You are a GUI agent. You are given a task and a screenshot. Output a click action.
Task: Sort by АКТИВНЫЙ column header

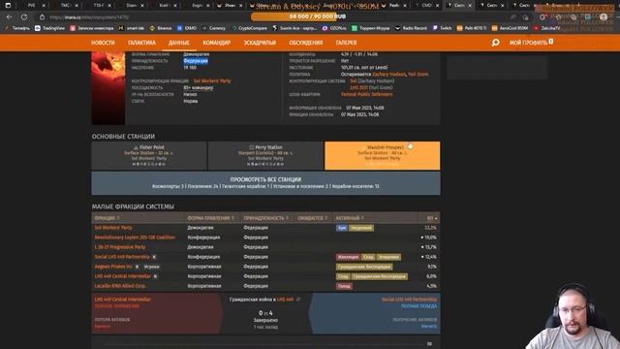[x=350, y=218]
